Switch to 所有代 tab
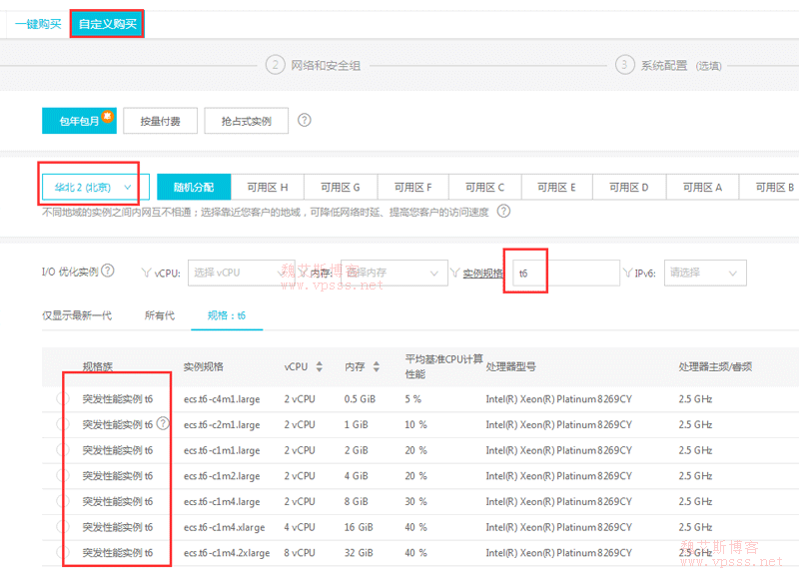Screen dimensions: 799x577 (x=159, y=315)
